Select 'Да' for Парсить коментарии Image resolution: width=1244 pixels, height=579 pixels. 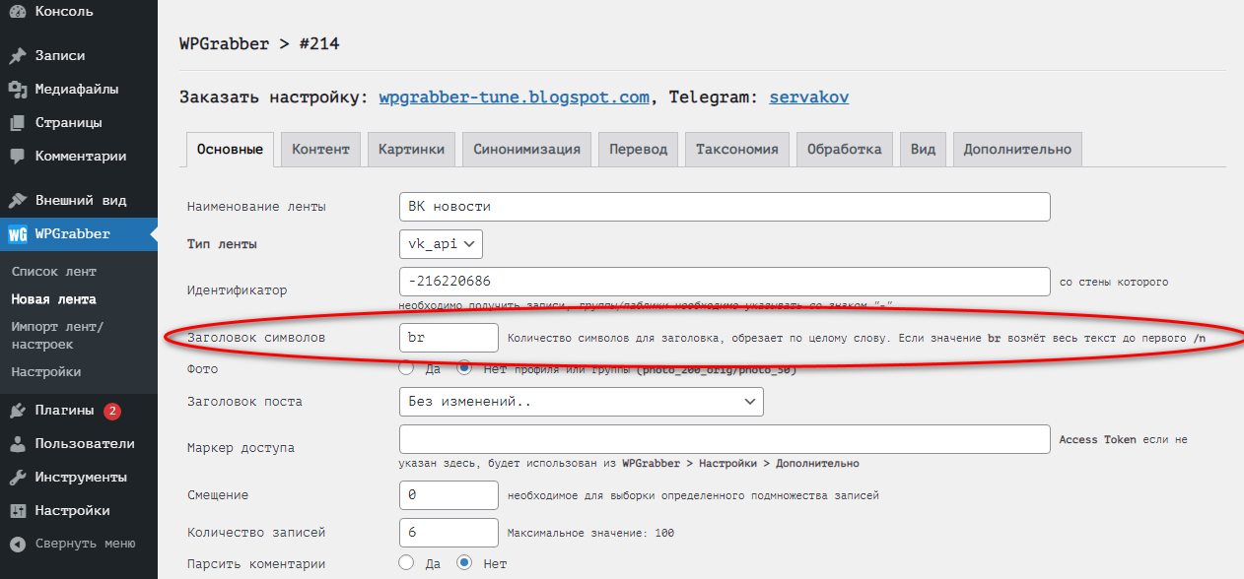[406, 563]
